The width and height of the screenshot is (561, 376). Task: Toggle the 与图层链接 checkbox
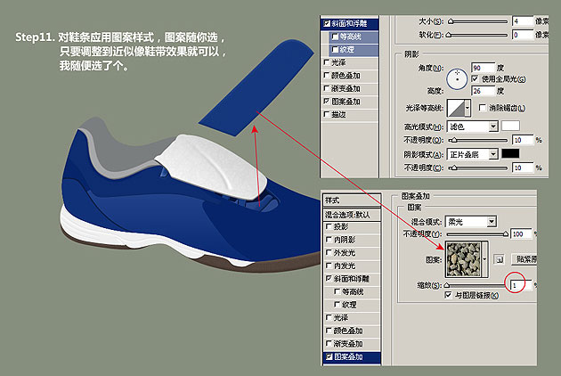(x=448, y=295)
